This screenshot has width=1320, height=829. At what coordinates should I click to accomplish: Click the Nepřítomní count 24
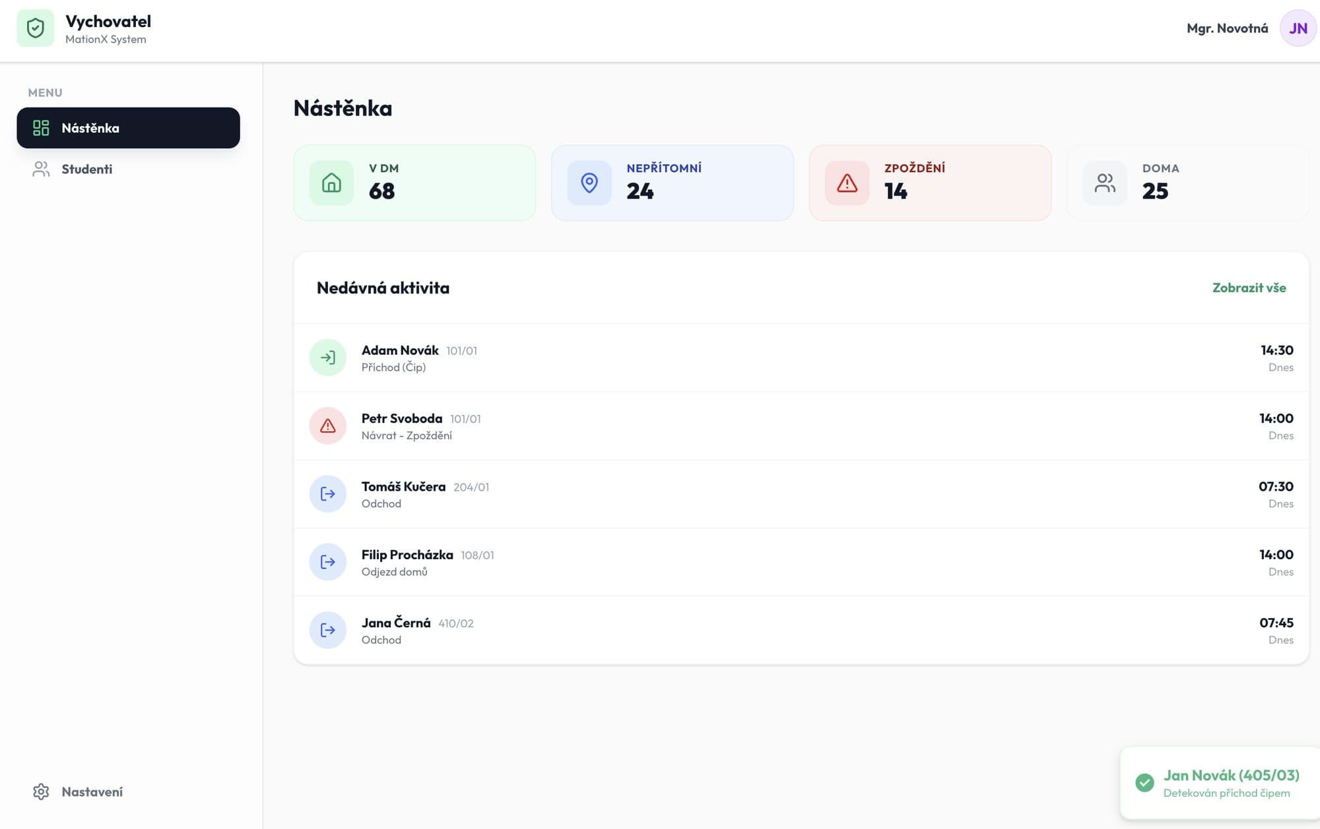click(x=640, y=191)
